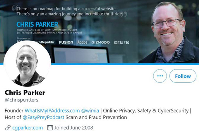
Task: Click the Adobe logo in the banner
Action: [x=82, y=42]
